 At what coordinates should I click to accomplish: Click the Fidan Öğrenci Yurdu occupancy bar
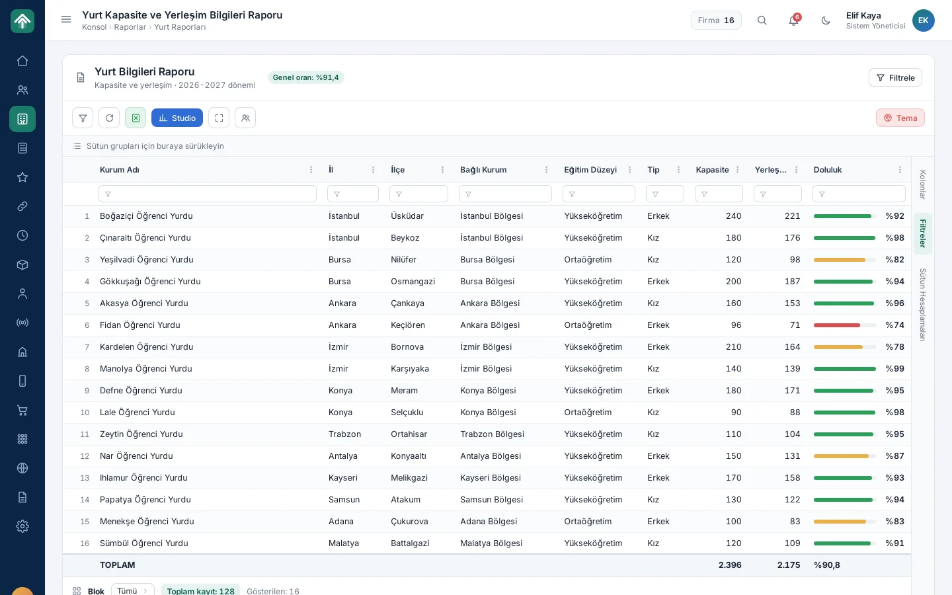coord(845,325)
